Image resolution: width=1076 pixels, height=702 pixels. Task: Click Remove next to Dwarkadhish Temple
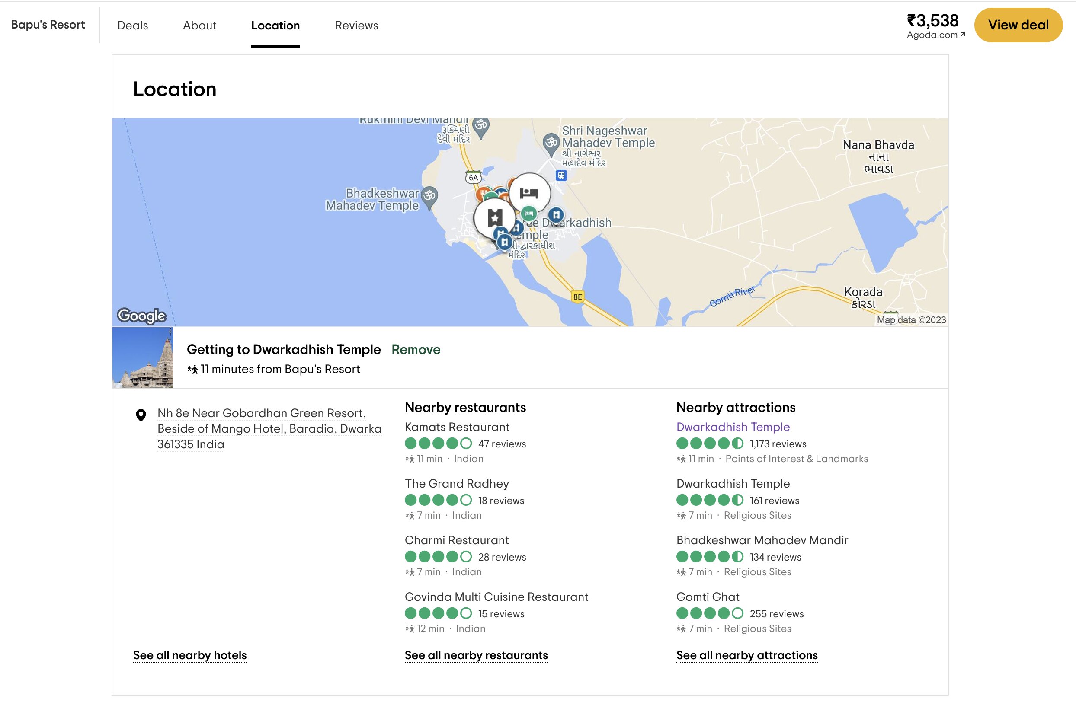416,349
